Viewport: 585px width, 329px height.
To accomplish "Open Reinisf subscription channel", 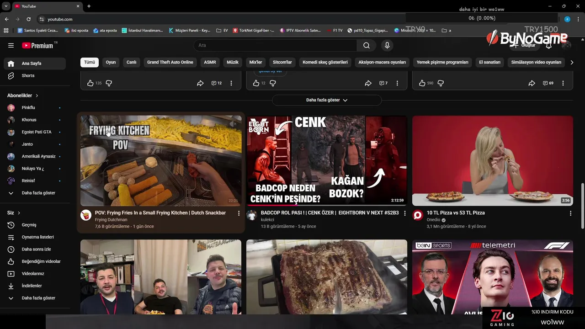I will 35,180.
